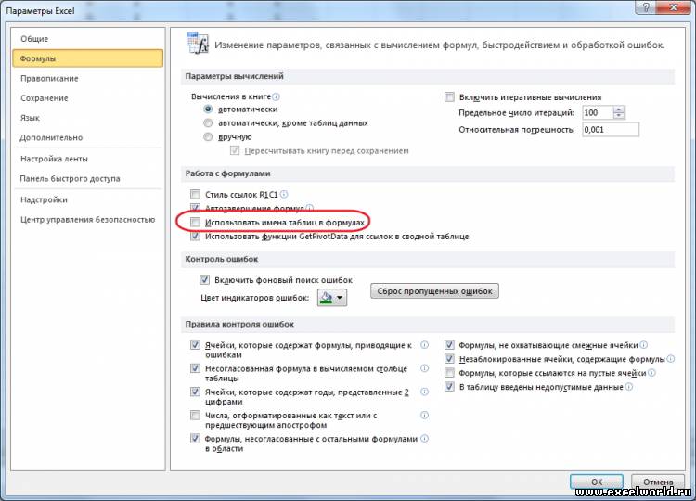Toggle 'Автозавершение формул' checkbox

[x=195, y=208]
